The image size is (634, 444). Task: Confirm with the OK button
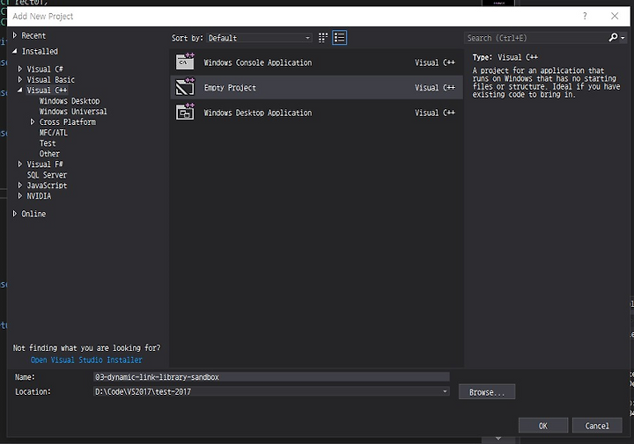(543, 426)
